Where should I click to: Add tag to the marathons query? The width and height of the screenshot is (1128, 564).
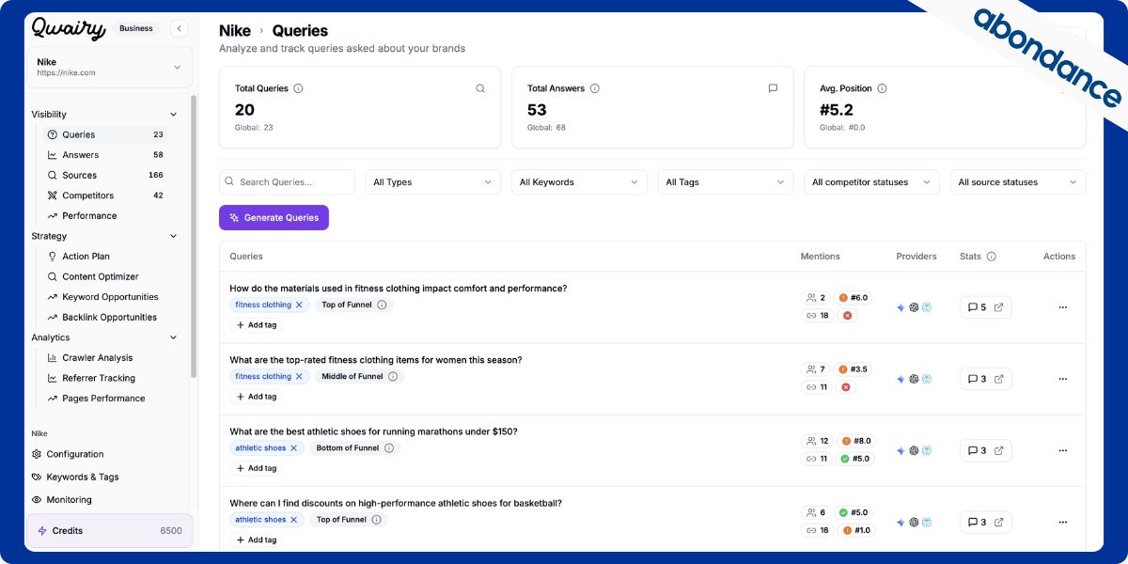(256, 468)
